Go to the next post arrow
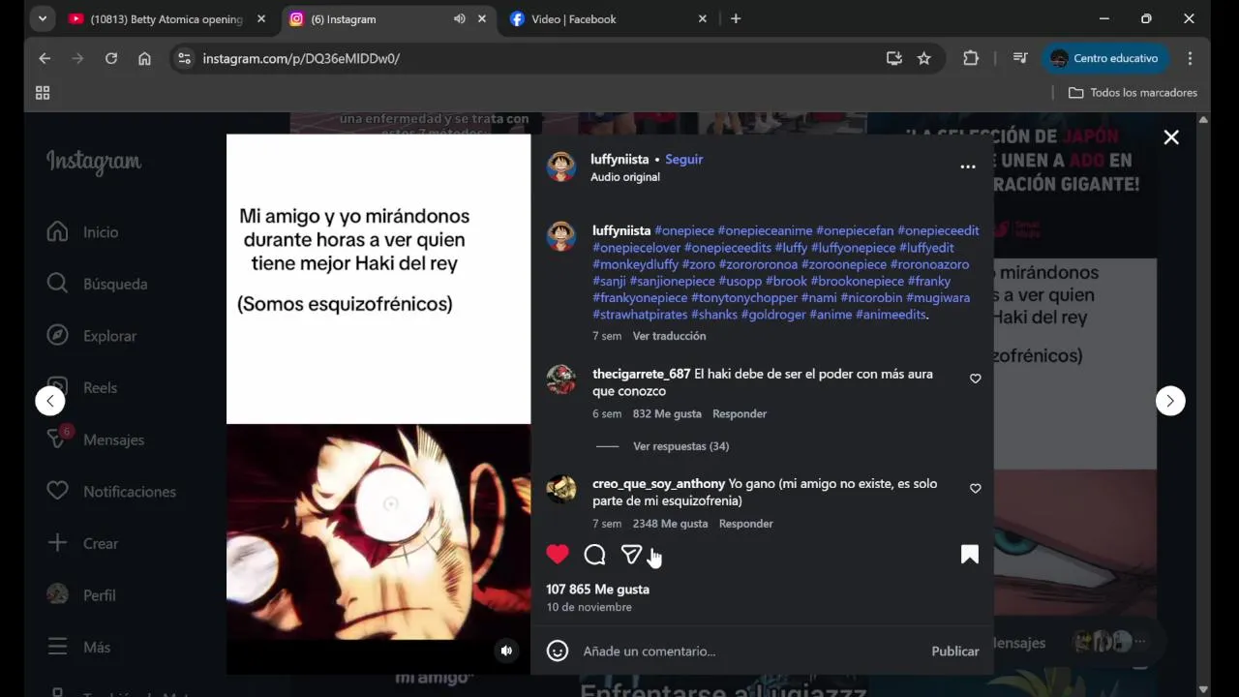 [1170, 401]
